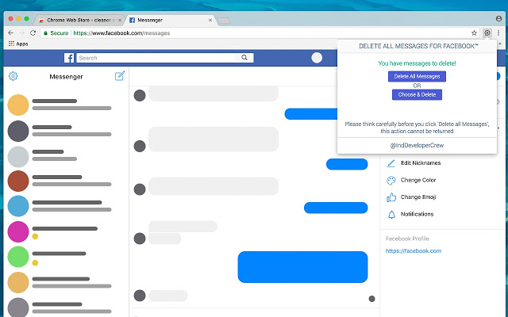The height and width of the screenshot is (317, 508).
Task: Open the https://facebook.com profile link
Action: click(413, 250)
